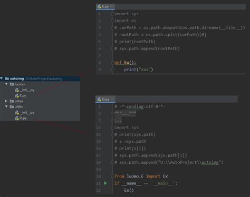Select the luomo folder in the tree

20,84
